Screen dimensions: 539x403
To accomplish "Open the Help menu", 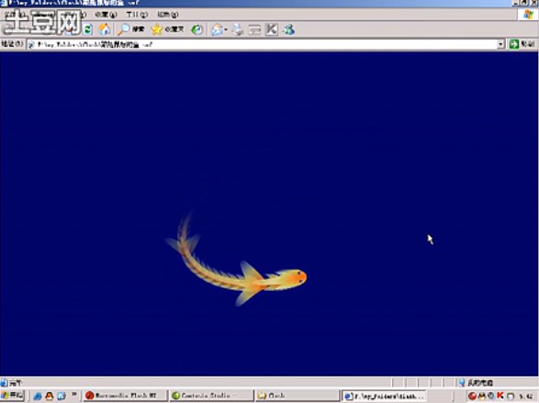I will tap(168, 15).
